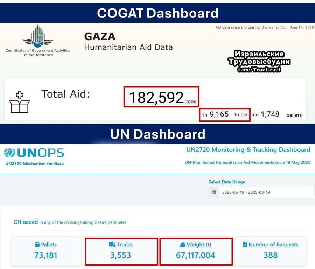
Task: Click the Offloaded section heading
Action: [x=26, y=222]
